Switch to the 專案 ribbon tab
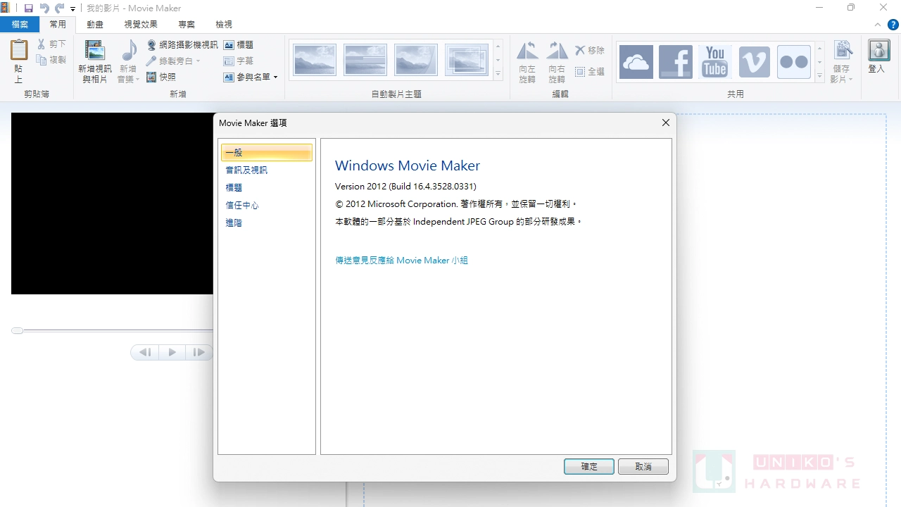This screenshot has width=901, height=507. (187, 25)
